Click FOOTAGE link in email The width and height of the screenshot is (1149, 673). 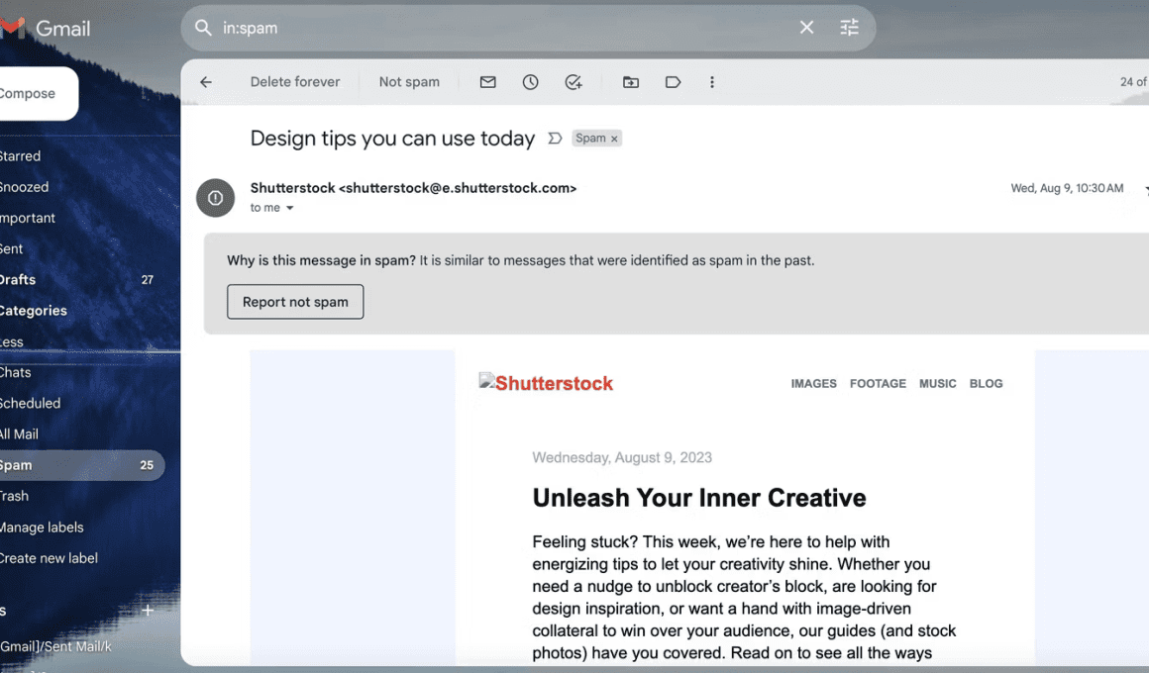click(x=878, y=384)
